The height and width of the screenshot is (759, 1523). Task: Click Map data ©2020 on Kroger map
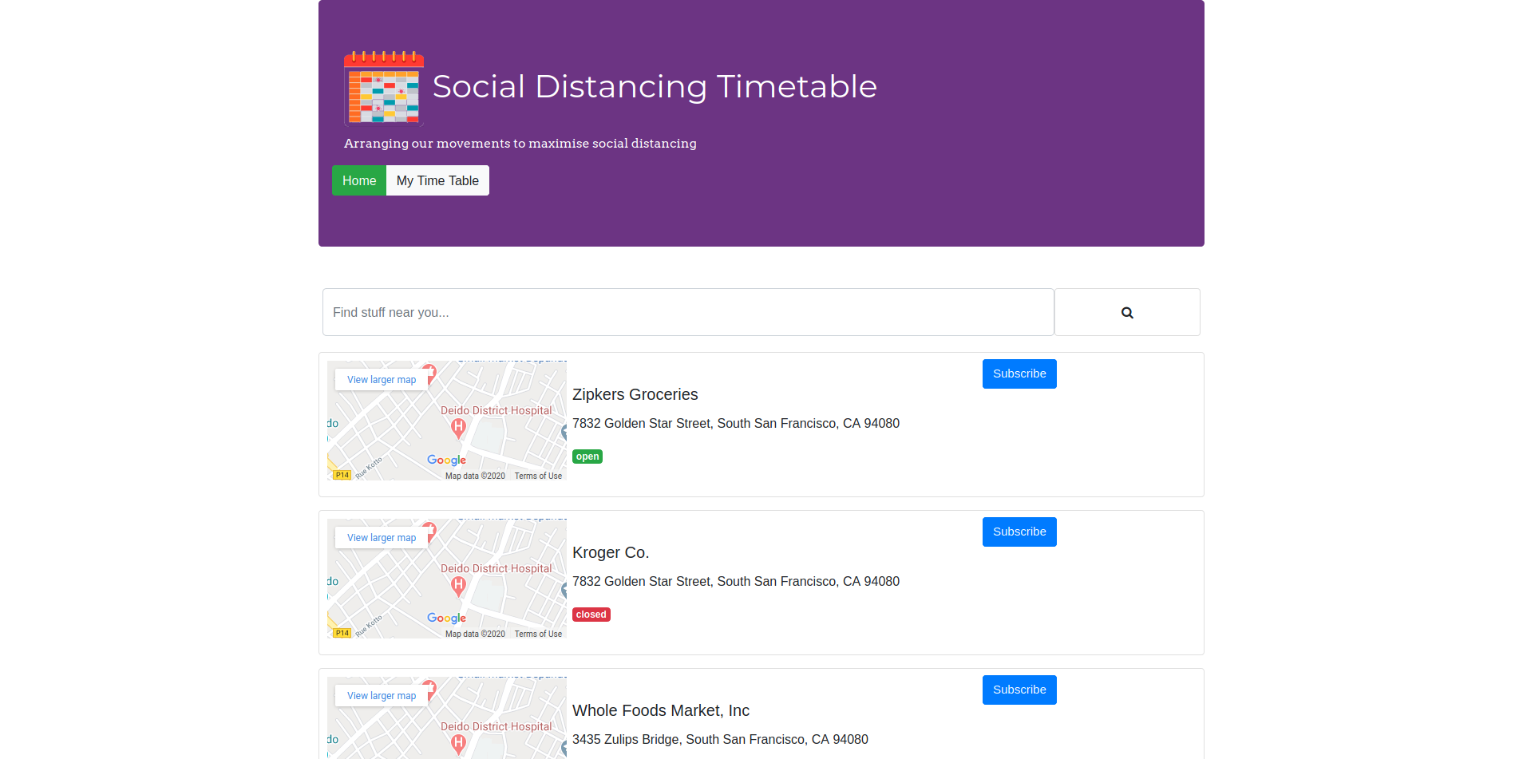(x=475, y=634)
